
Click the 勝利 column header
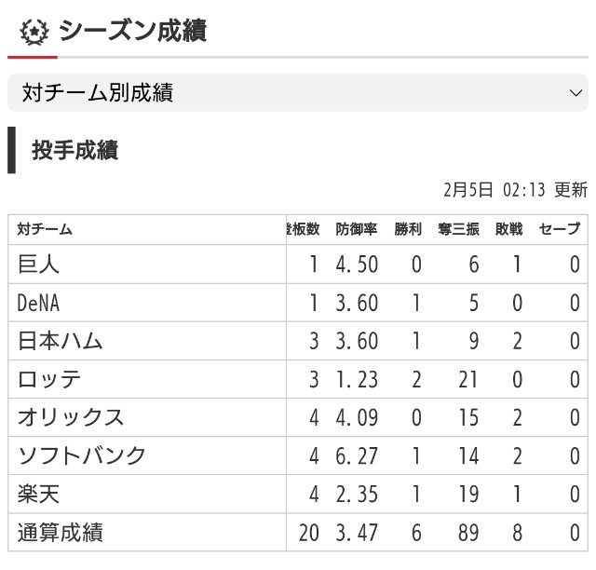408,229
